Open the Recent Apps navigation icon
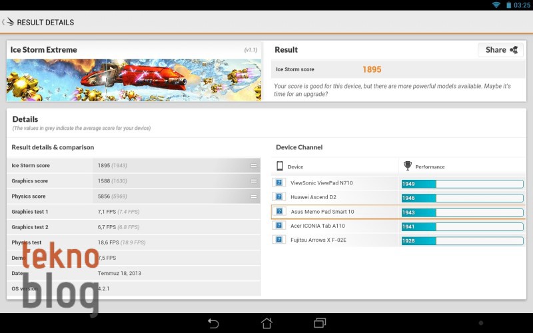 tap(320, 323)
